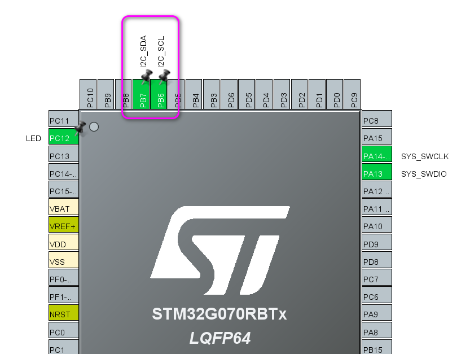
Task: Select pin PC13
Action: pos(64,154)
